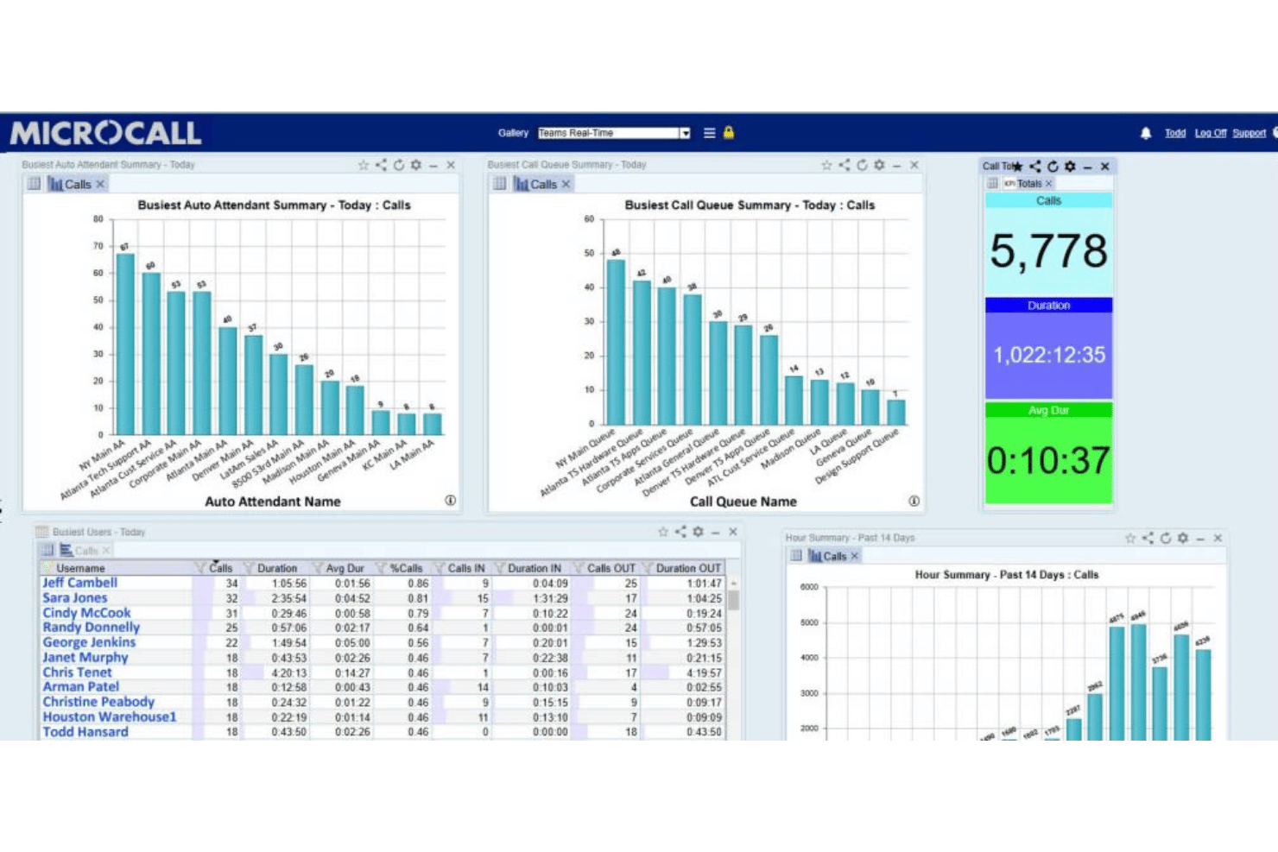Open the grid icon in Busiest Users panel
This screenshot has width=1278, height=852.
tap(47, 550)
